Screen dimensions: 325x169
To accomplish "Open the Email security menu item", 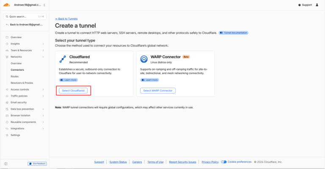I will click(19, 103).
